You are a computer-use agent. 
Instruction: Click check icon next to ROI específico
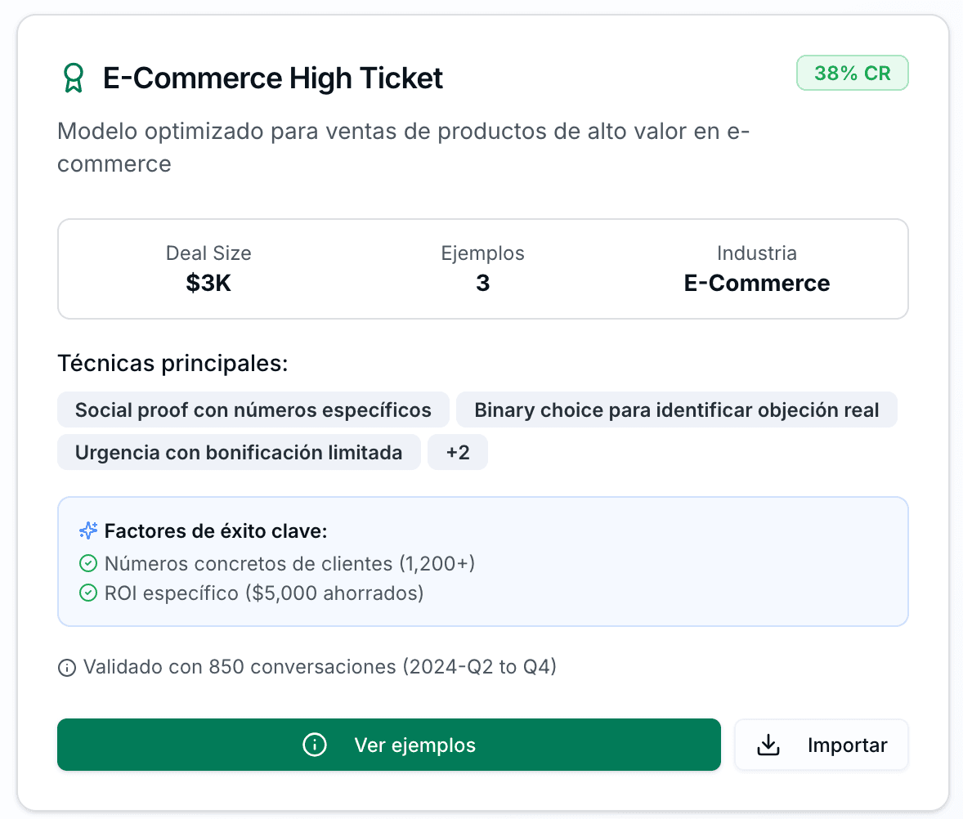[88, 593]
